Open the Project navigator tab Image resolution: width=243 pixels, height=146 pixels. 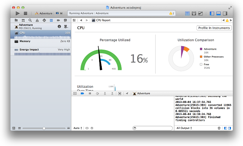pyautogui.click(x=16, y=20)
